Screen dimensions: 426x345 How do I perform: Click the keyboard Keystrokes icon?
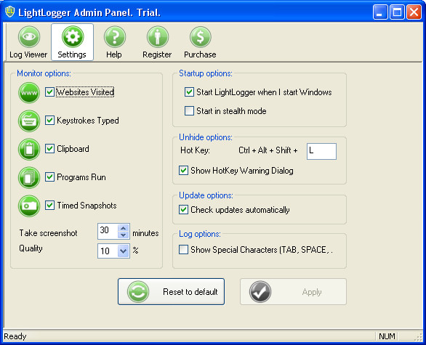29,121
